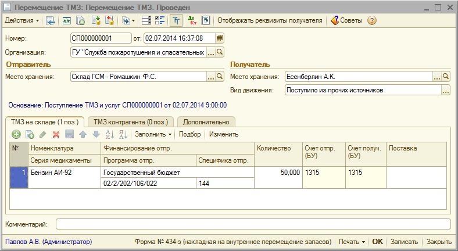Open the Печать dropdown menu
Viewport: 458px width, 251px height.
[353, 242]
